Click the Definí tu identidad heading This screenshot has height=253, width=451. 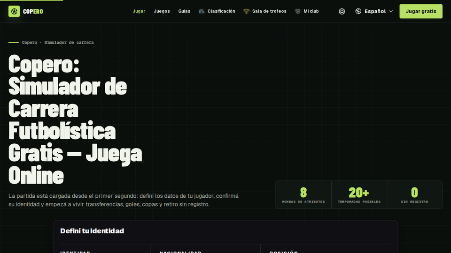click(x=92, y=231)
